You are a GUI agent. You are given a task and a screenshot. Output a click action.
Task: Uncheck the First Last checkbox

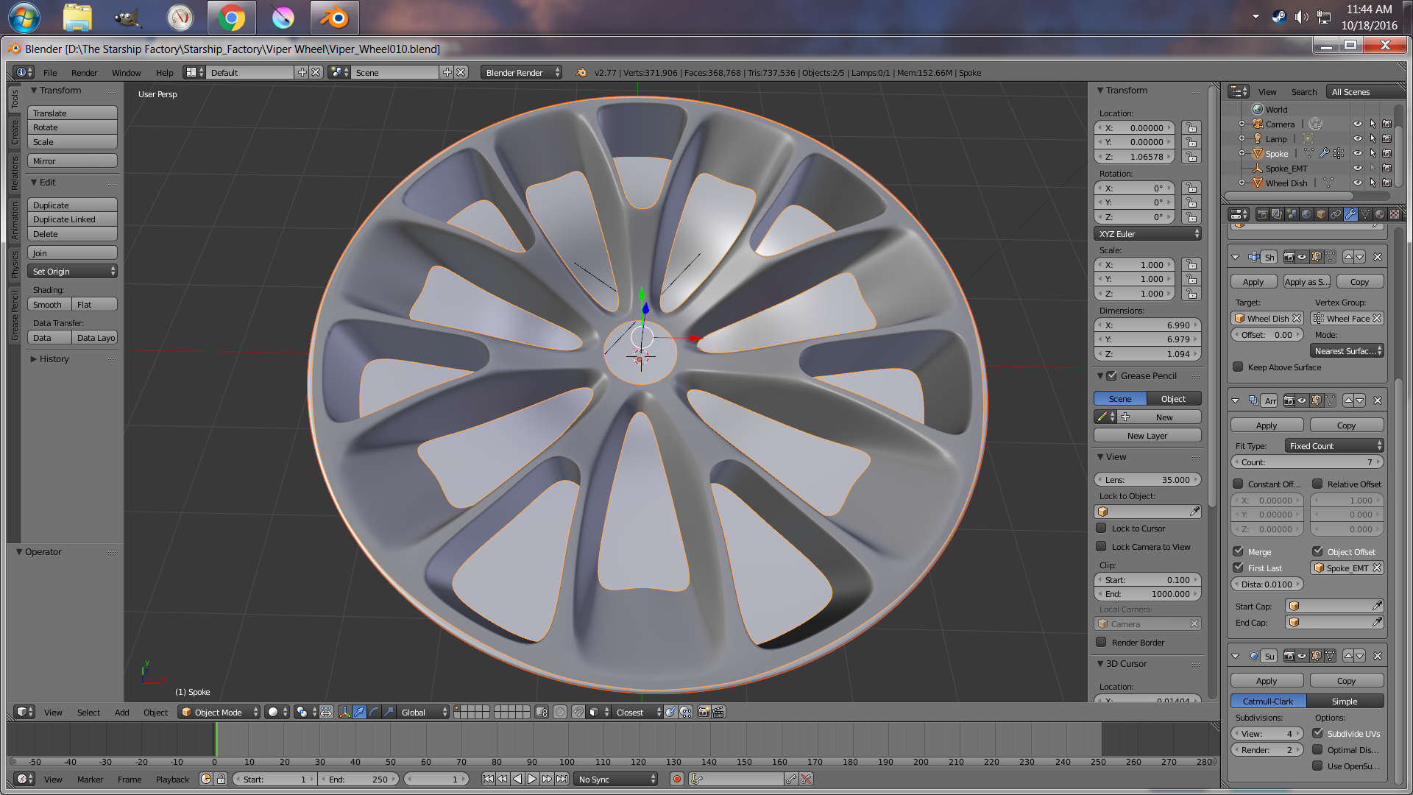coord(1238,568)
